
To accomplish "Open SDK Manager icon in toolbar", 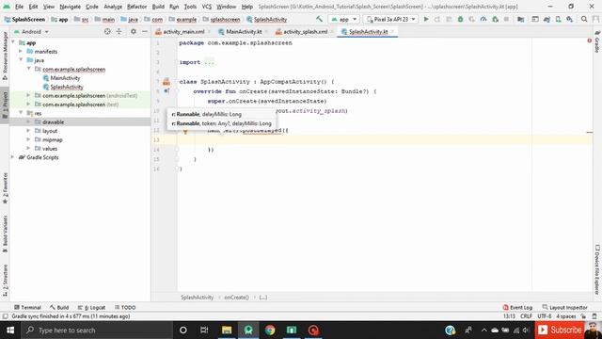I will point(570,19).
